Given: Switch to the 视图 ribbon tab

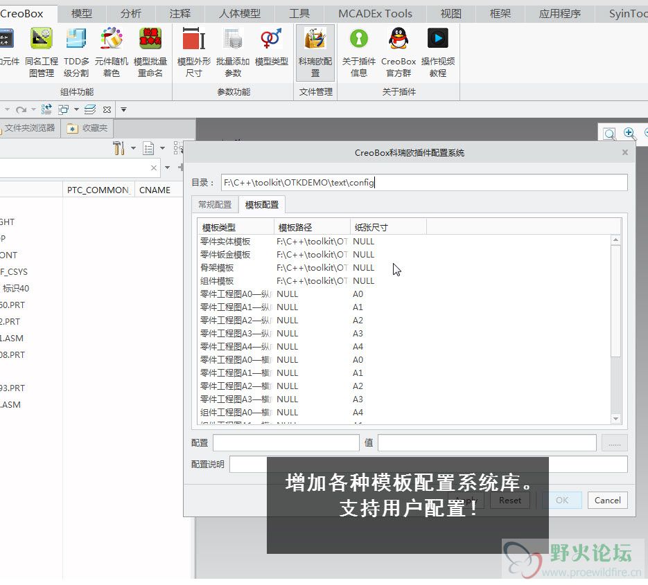Looking at the screenshot, I should (450, 14).
